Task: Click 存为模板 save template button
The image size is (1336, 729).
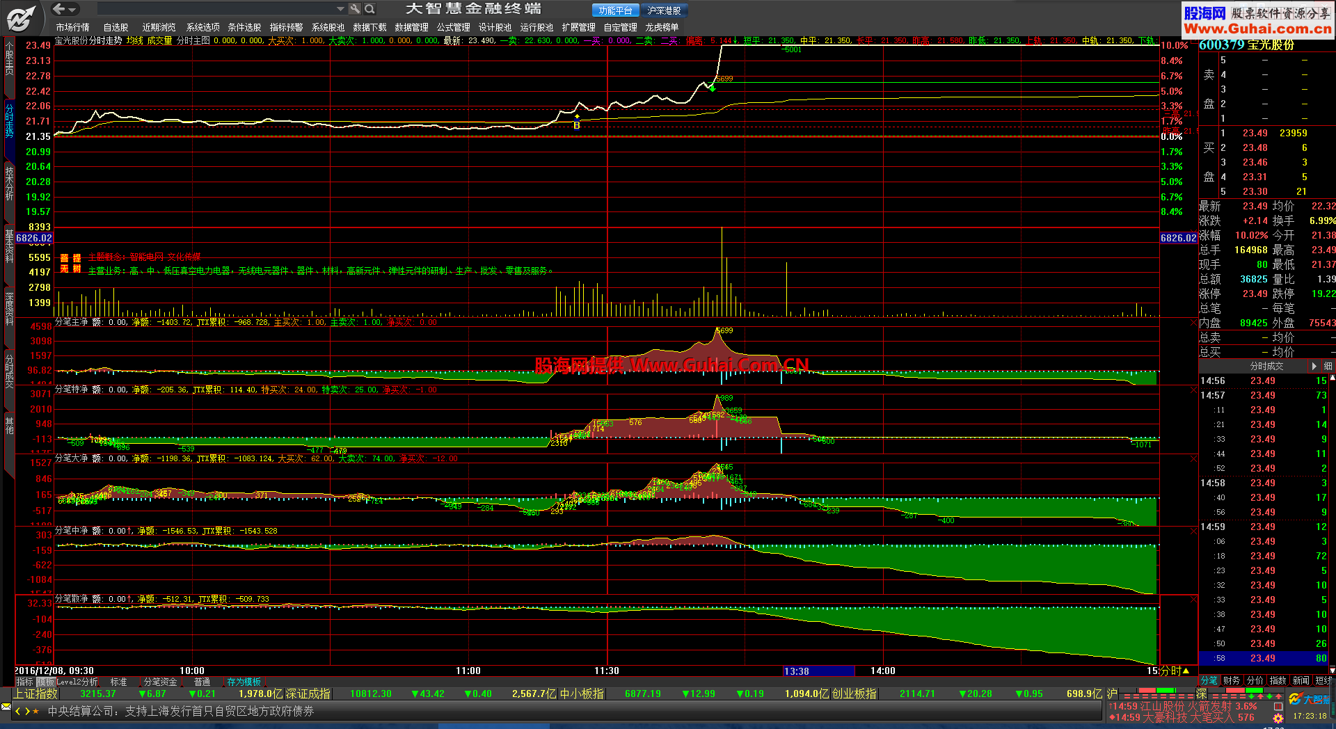Action: pos(244,682)
